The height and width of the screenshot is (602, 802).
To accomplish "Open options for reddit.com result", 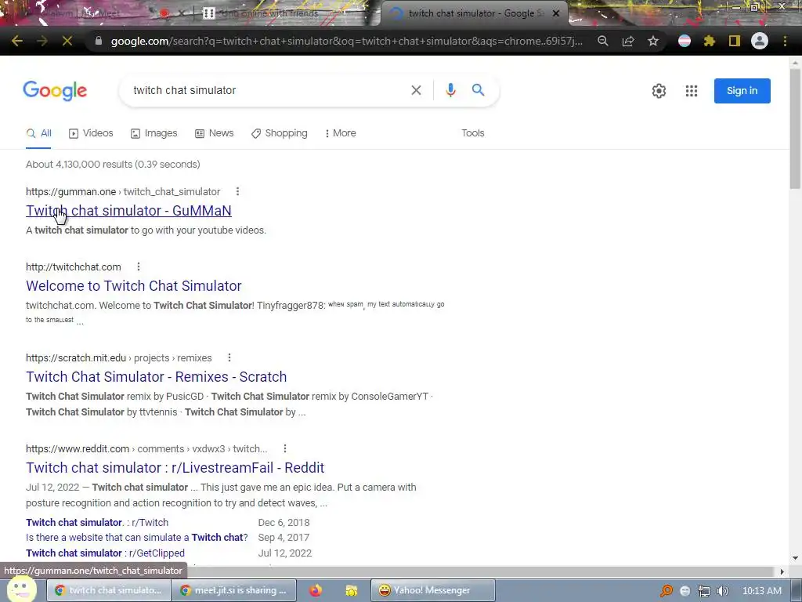I will coord(285,448).
